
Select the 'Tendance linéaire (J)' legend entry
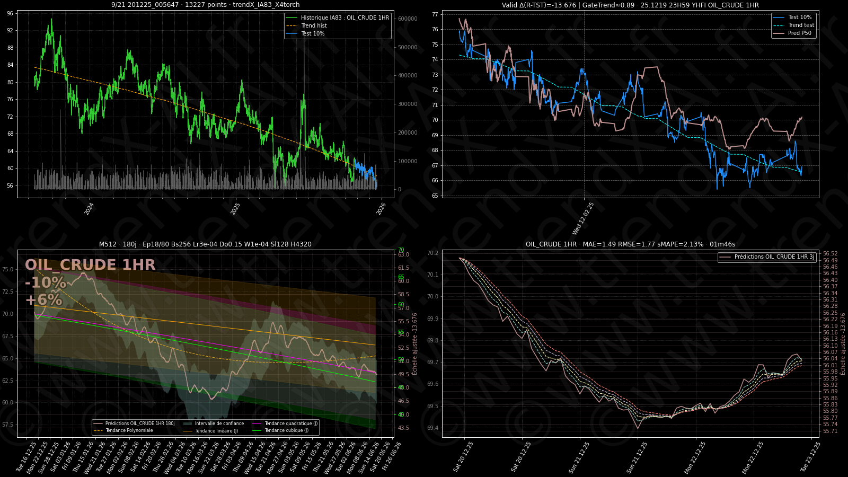tap(216, 431)
